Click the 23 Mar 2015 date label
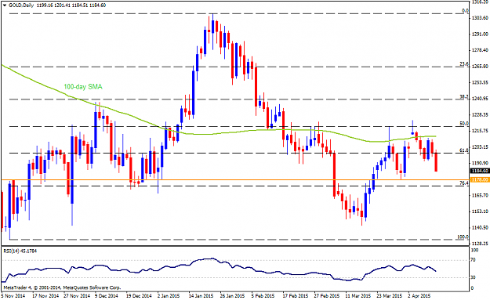Screen dimensions: 490x300 [x=389, y=295]
